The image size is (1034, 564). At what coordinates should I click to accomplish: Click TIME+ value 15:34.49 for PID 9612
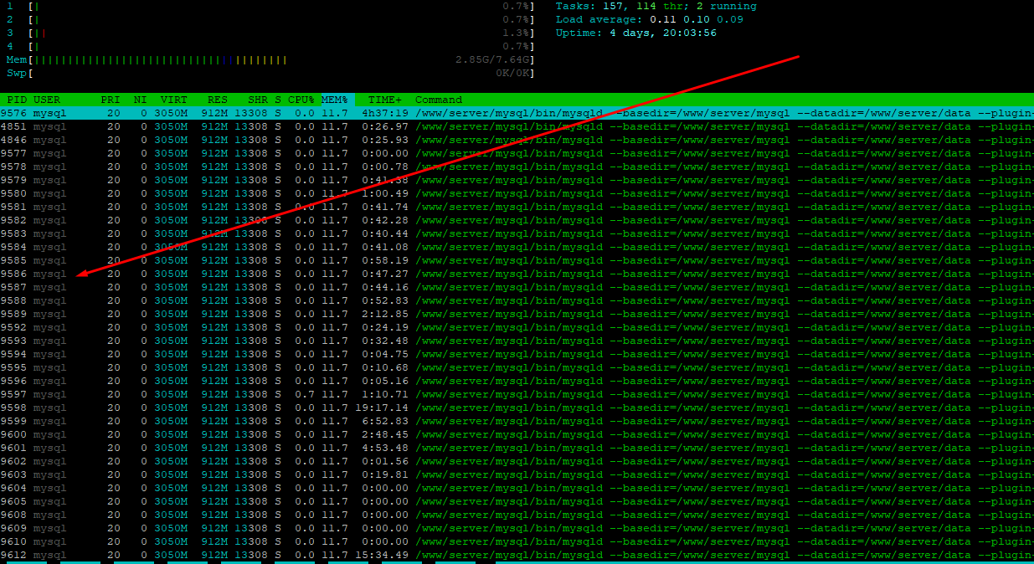click(382, 555)
